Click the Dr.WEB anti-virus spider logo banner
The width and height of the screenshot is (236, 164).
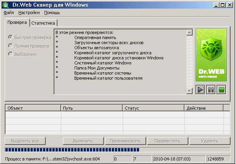tap(211, 55)
